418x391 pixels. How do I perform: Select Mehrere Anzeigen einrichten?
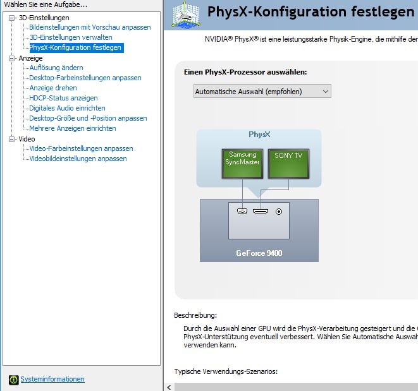pos(73,129)
